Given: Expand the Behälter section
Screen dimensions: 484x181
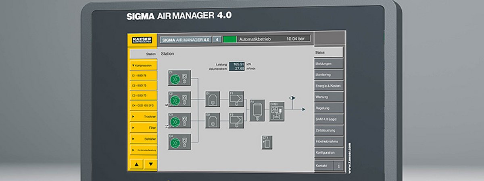Looking at the screenshot, I should coord(143,139).
